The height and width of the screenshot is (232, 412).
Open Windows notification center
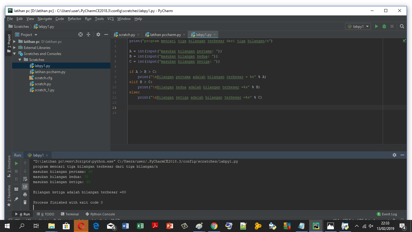pos(402,226)
